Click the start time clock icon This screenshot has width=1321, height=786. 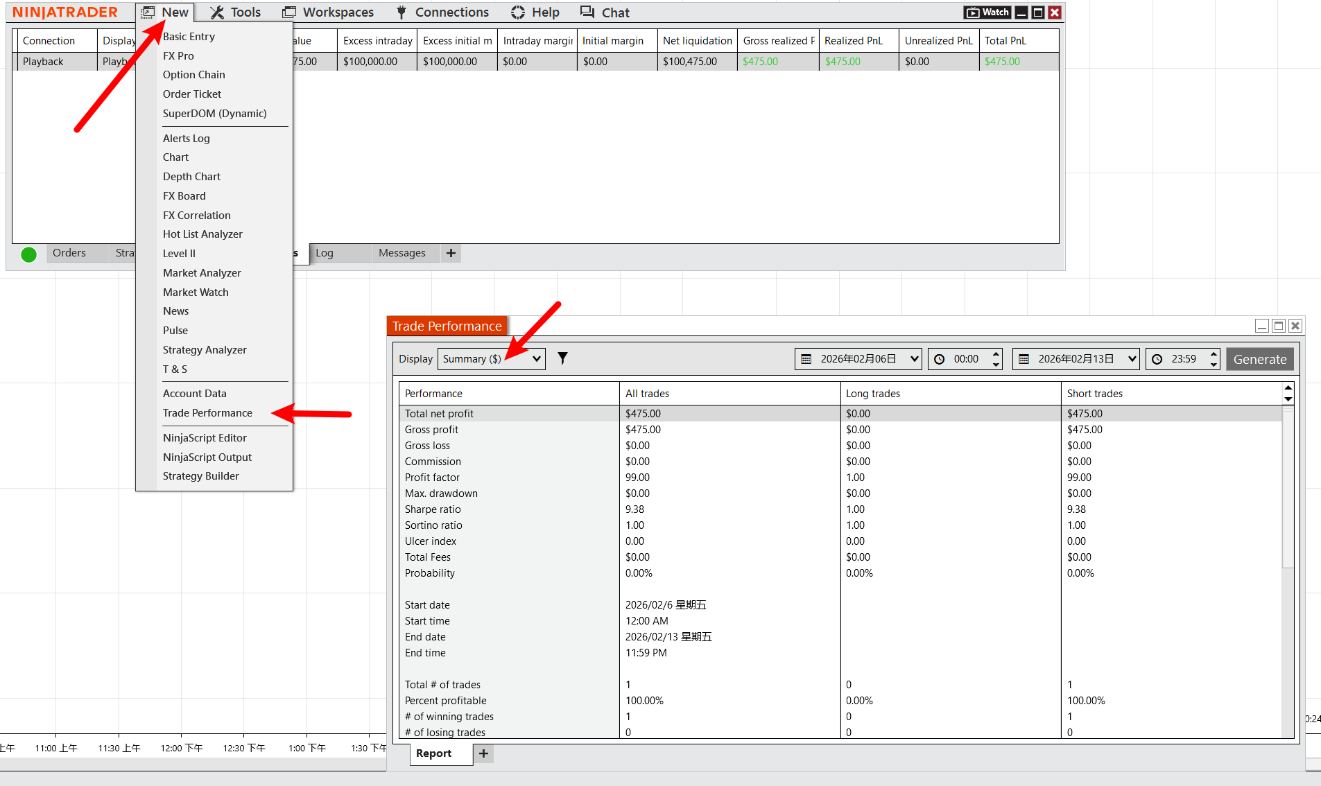(x=940, y=359)
